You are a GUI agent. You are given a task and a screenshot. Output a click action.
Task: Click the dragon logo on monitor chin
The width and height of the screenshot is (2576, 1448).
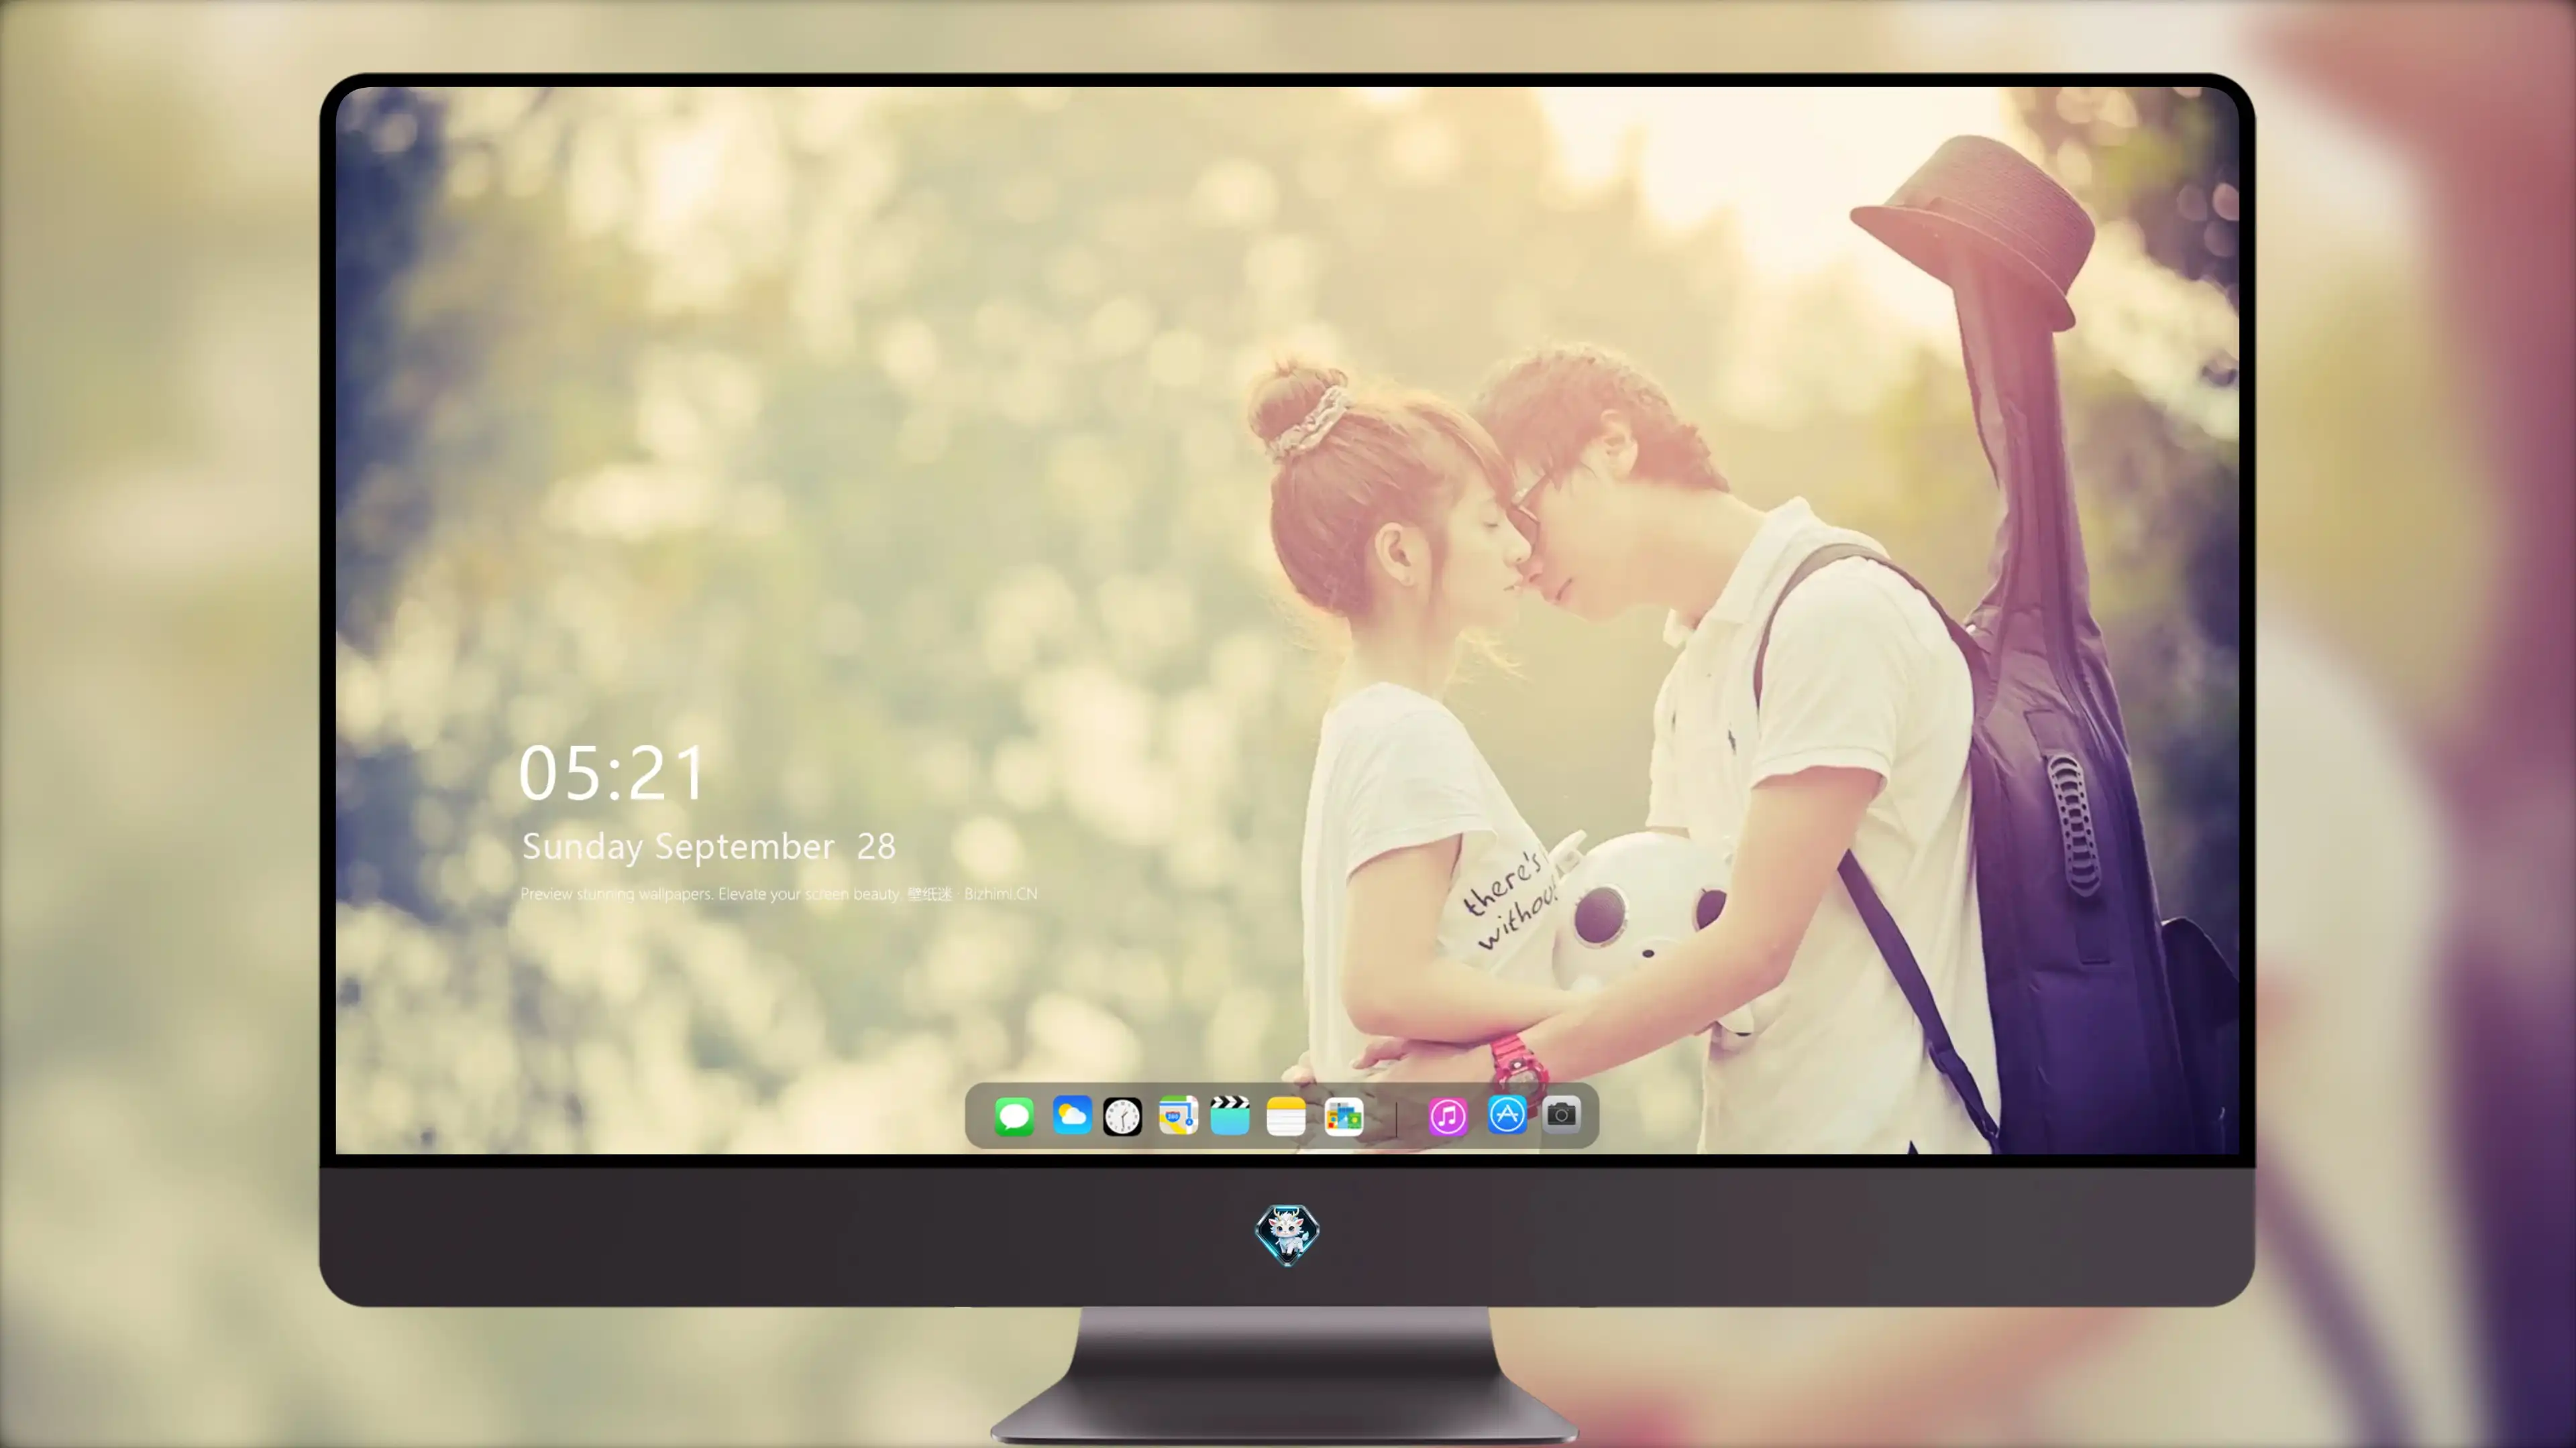[1287, 1234]
